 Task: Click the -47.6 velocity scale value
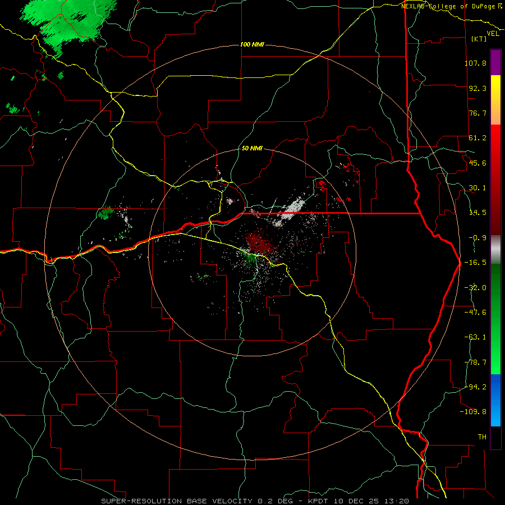[475, 313]
